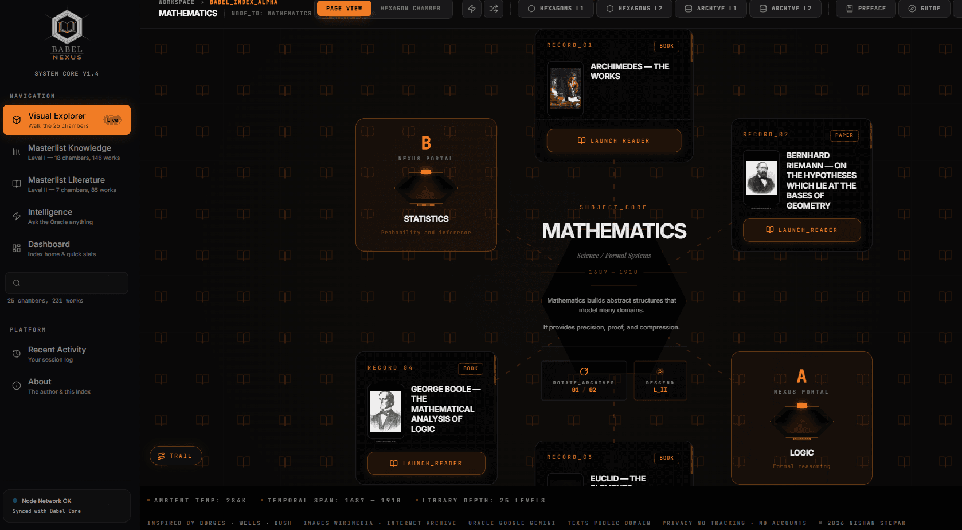Click the Rotate Archives refresh icon

pos(584,371)
